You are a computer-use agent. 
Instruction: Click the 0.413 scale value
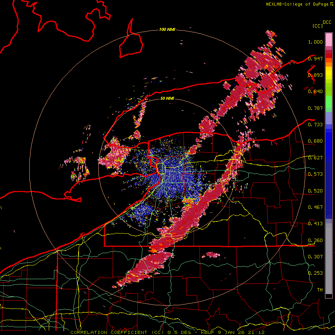315,224
